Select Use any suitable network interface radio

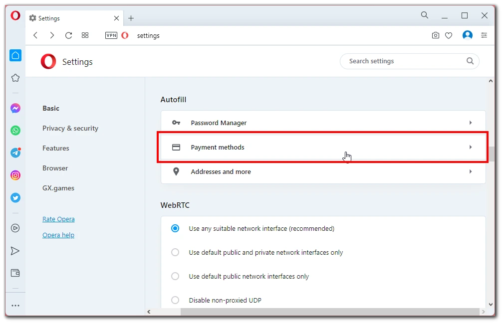[175, 228]
